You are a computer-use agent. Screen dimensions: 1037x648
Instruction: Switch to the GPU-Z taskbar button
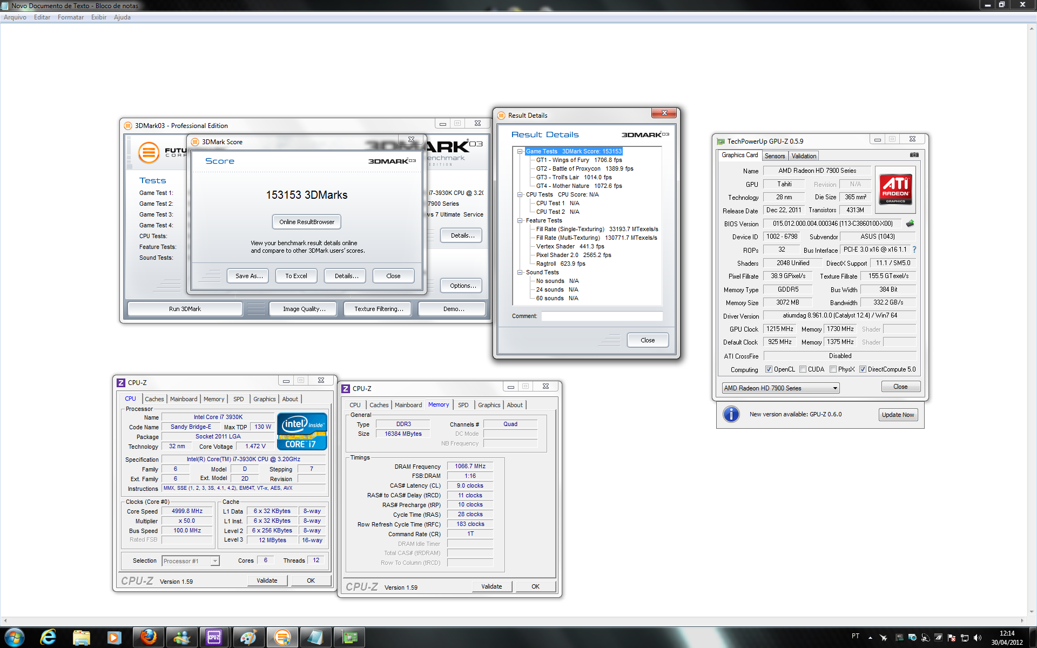(349, 637)
